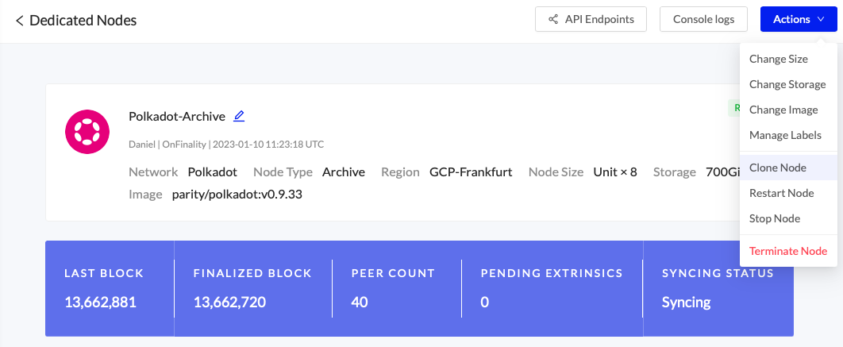Open Console logs

pyautogui.click(x=703, y=19)
